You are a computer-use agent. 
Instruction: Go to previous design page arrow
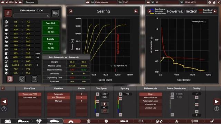pyautogui.click(x=4, y=102)
